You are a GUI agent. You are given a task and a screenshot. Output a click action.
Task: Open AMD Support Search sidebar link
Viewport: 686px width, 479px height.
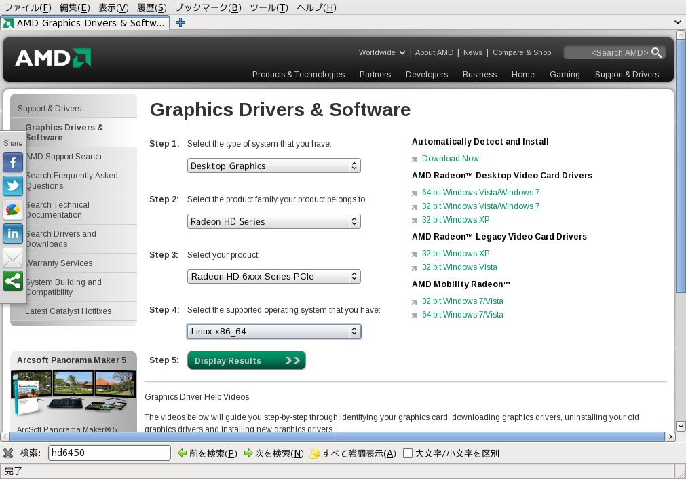[x=63, y=157]
